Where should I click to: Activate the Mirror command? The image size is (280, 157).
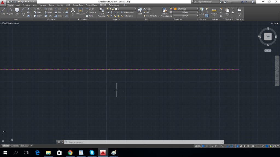[48, 12]
